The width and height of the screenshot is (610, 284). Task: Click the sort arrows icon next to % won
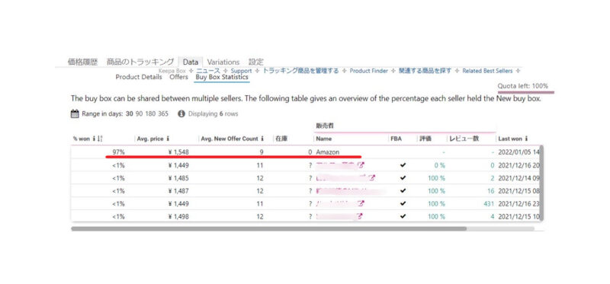pos(100,139)
